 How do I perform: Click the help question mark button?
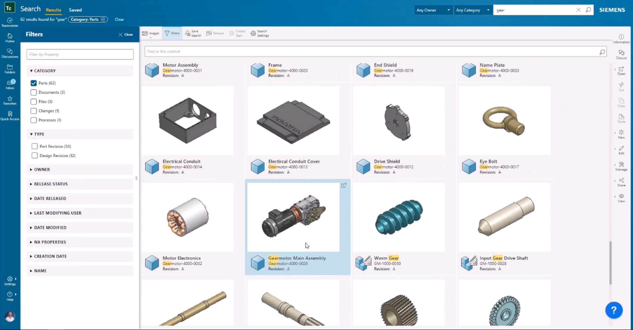[614, 311]
